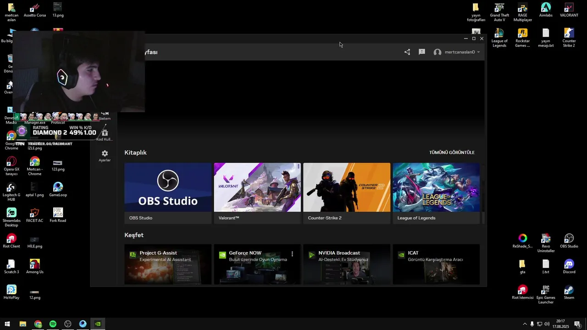Select Streamlabs Desktop icon
The image size is (587, 330).
(x=11, y=218)
